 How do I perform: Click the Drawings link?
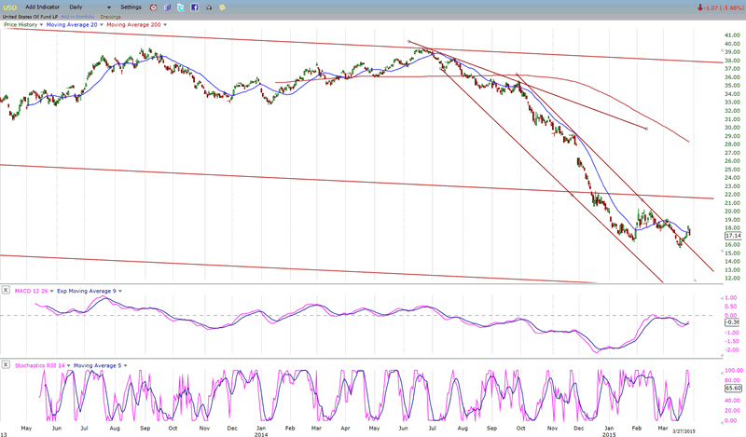click(111, 16)
